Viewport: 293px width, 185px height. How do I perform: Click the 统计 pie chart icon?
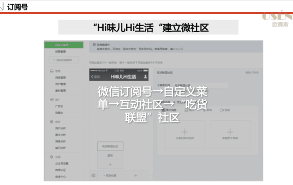pyautogui.click(x=51, y=122)
